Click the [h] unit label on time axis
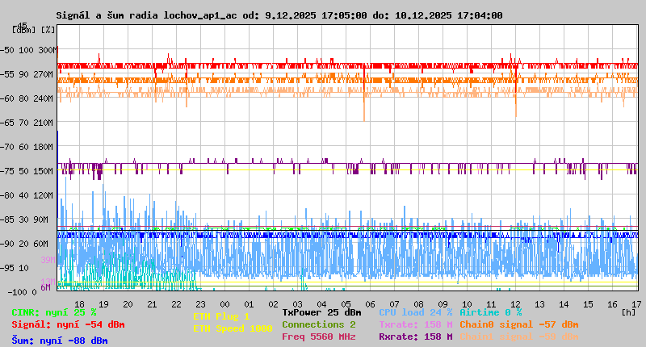Image resolution: width=646 pixels, height=347 pixels. pos(628,311)
